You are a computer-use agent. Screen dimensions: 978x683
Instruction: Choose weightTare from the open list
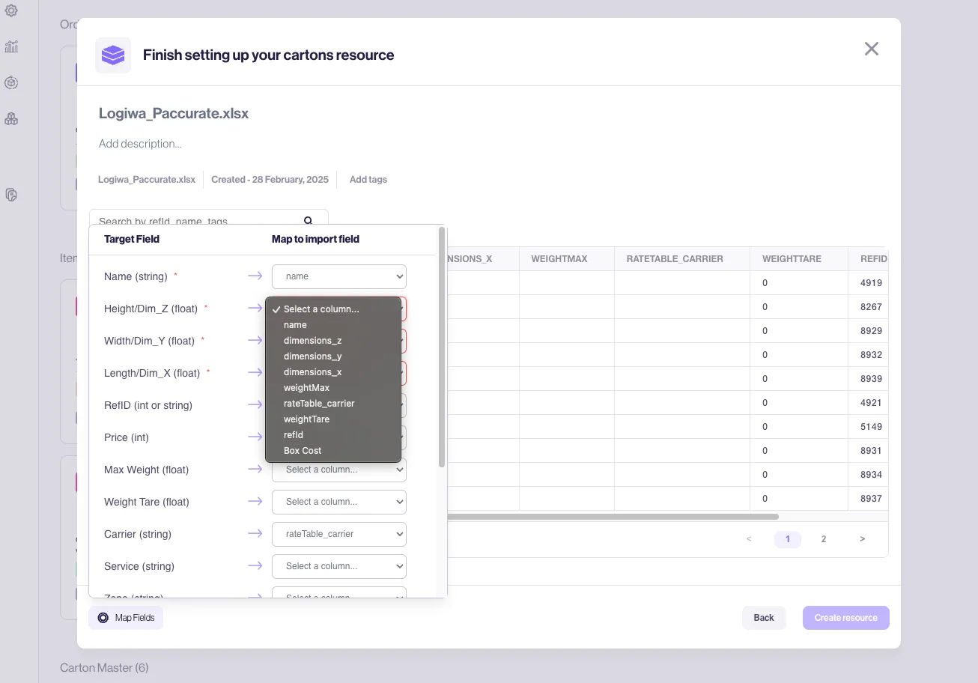(333, 419)
